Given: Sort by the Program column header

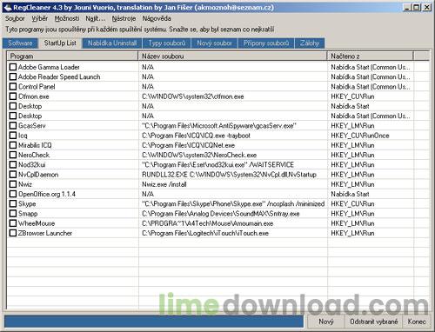Looking at the screenshot, I should coord(72,56).
